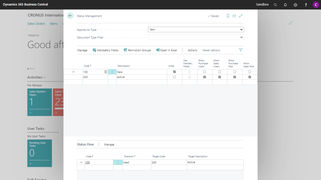Viewport: 321px width, 180px height.
Task: Click the bookmark icon in the page header
Action: tap(228, 16)
